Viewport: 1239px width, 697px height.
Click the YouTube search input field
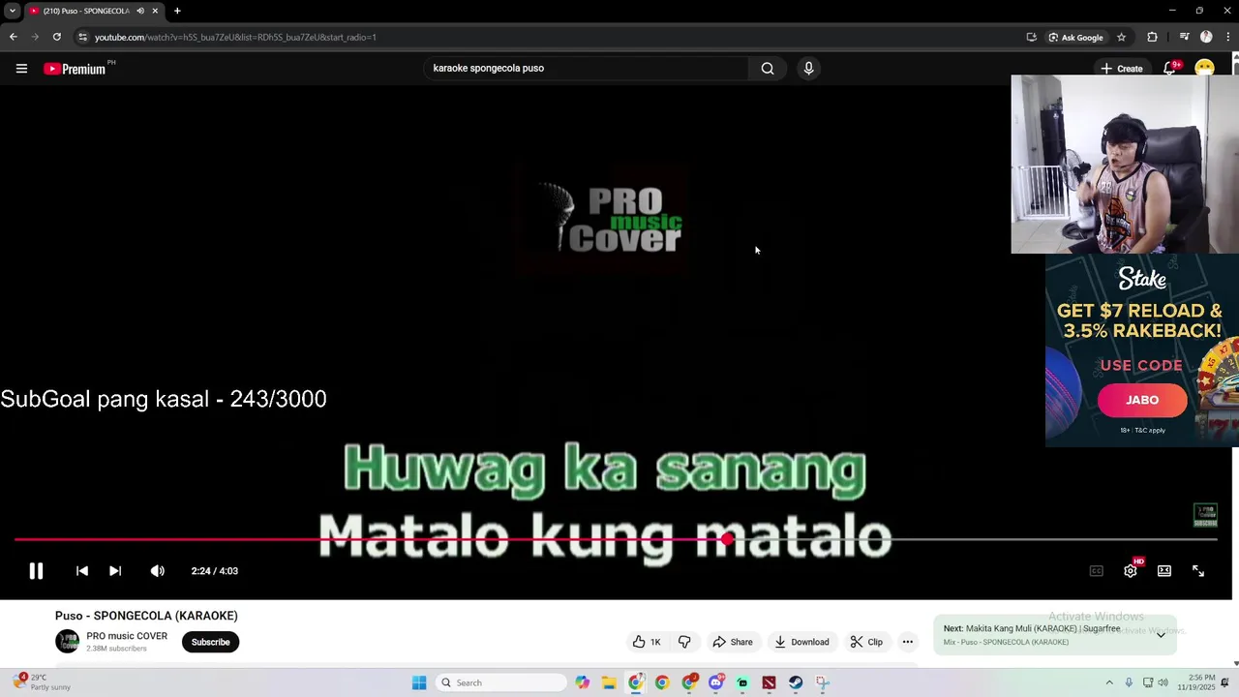pyautogui.click(x=586, y=69)
